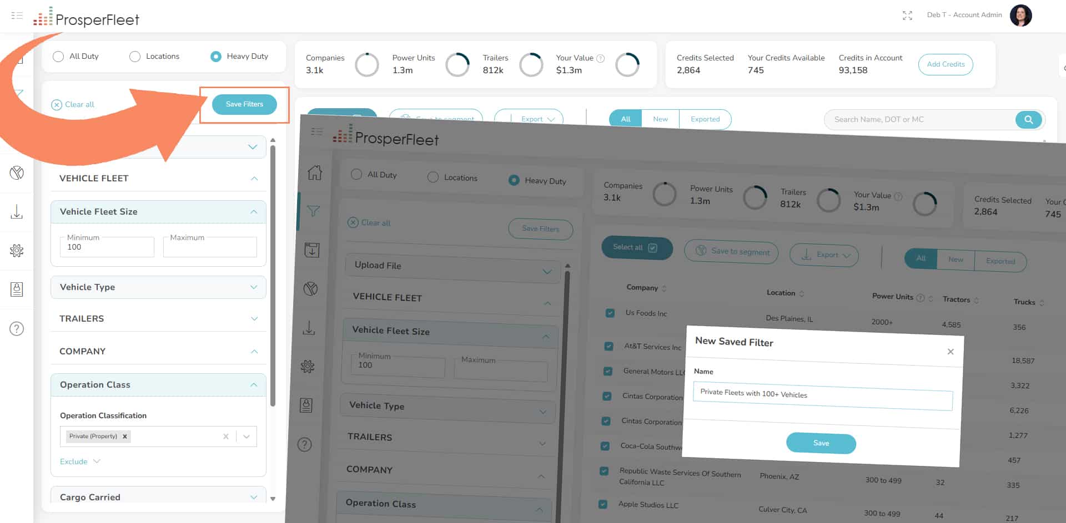Uncheck the General Motors row checkbox

point(608,371)
